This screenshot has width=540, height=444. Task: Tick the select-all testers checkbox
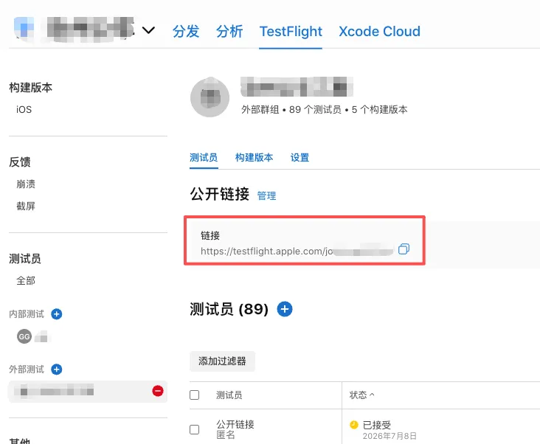[195, 395]
